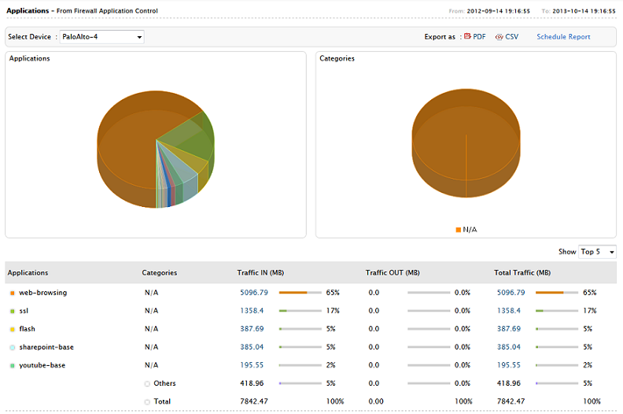Sort by Total Traffic (MB) column header

(x=520, y=273)
